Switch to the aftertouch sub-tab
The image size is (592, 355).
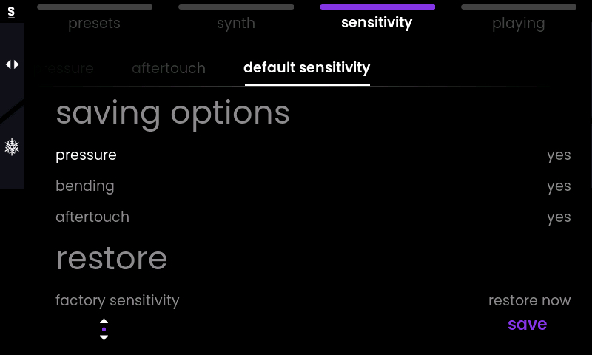click(169, 68)
